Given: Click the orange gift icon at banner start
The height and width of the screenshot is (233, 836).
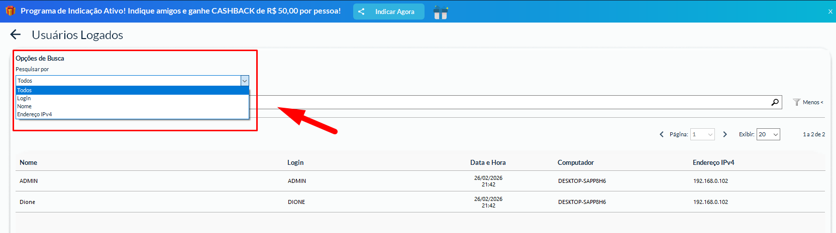Looking at the screenshot, I should click(x=11, y=11).
